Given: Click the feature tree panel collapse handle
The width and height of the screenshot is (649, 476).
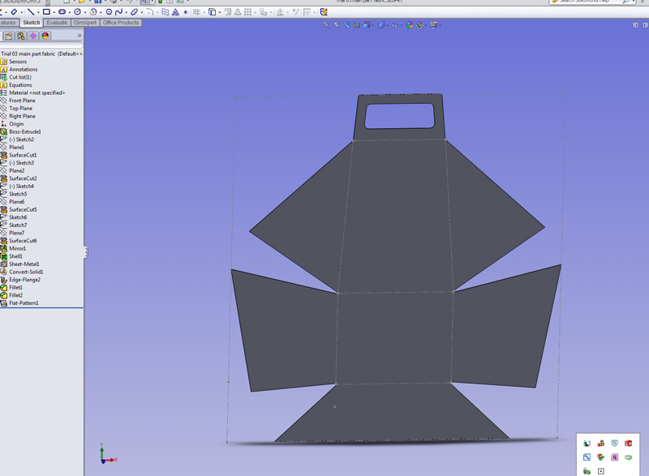Looking at the screenshot, I should [86, 252].
